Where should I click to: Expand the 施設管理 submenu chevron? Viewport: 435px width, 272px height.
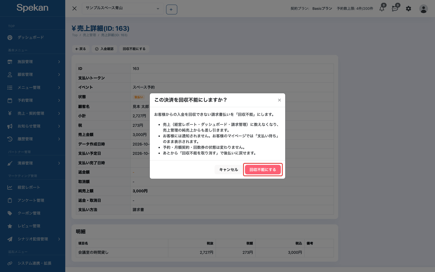tap(59, 62)
